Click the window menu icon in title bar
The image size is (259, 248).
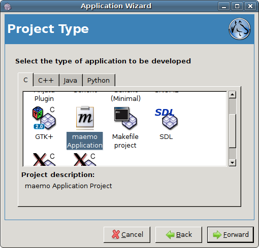[8, 7]
